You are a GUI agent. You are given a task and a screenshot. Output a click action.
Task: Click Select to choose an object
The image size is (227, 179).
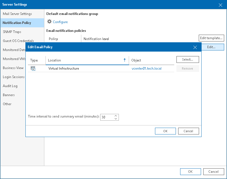[187, 59]
